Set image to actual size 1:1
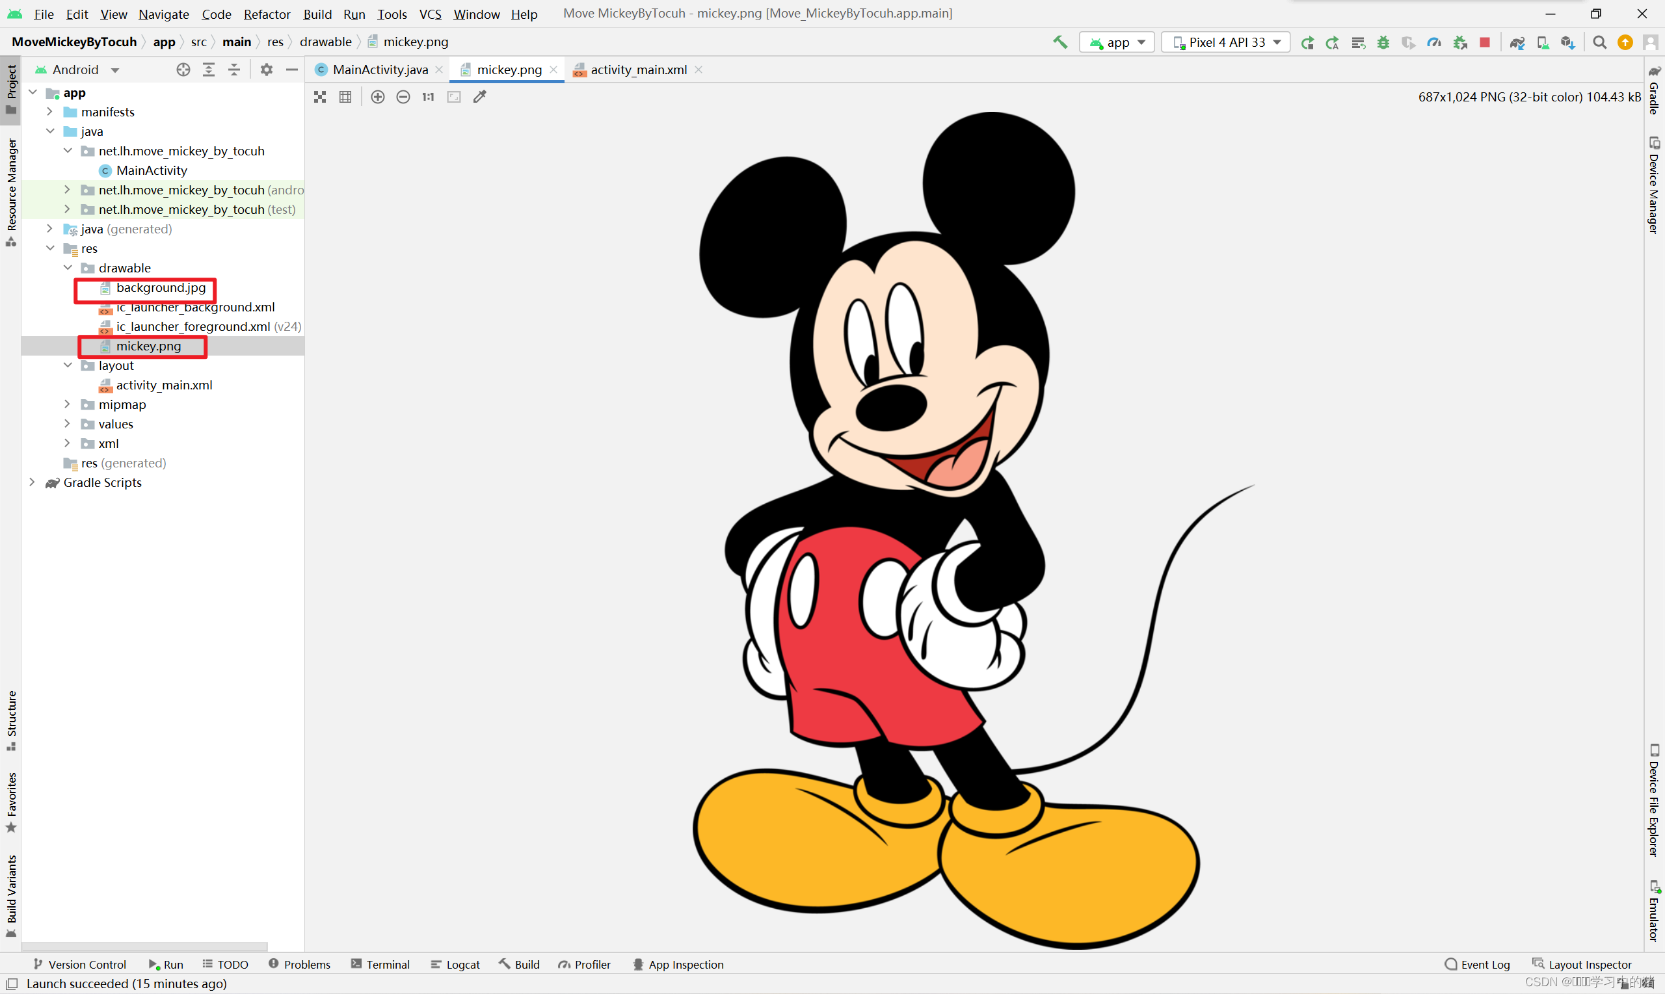 428,97
